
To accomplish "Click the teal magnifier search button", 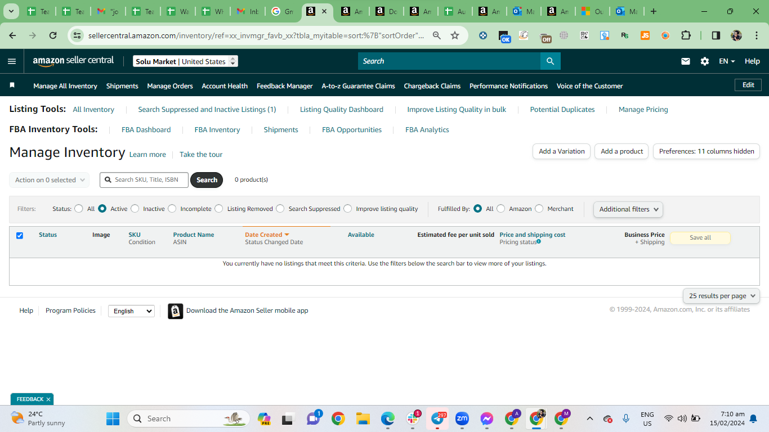I will coord(551,61).
